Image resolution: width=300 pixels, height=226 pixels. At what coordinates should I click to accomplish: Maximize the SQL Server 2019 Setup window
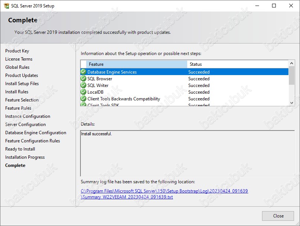274,6
